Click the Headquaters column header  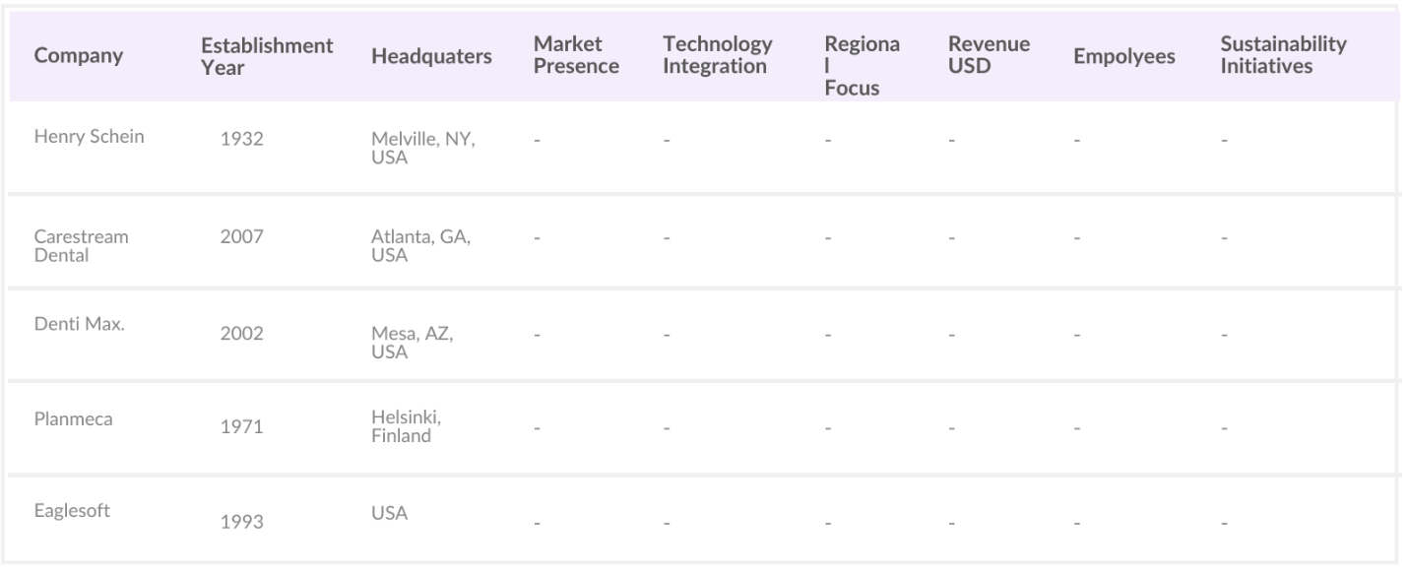coord(431,57)
